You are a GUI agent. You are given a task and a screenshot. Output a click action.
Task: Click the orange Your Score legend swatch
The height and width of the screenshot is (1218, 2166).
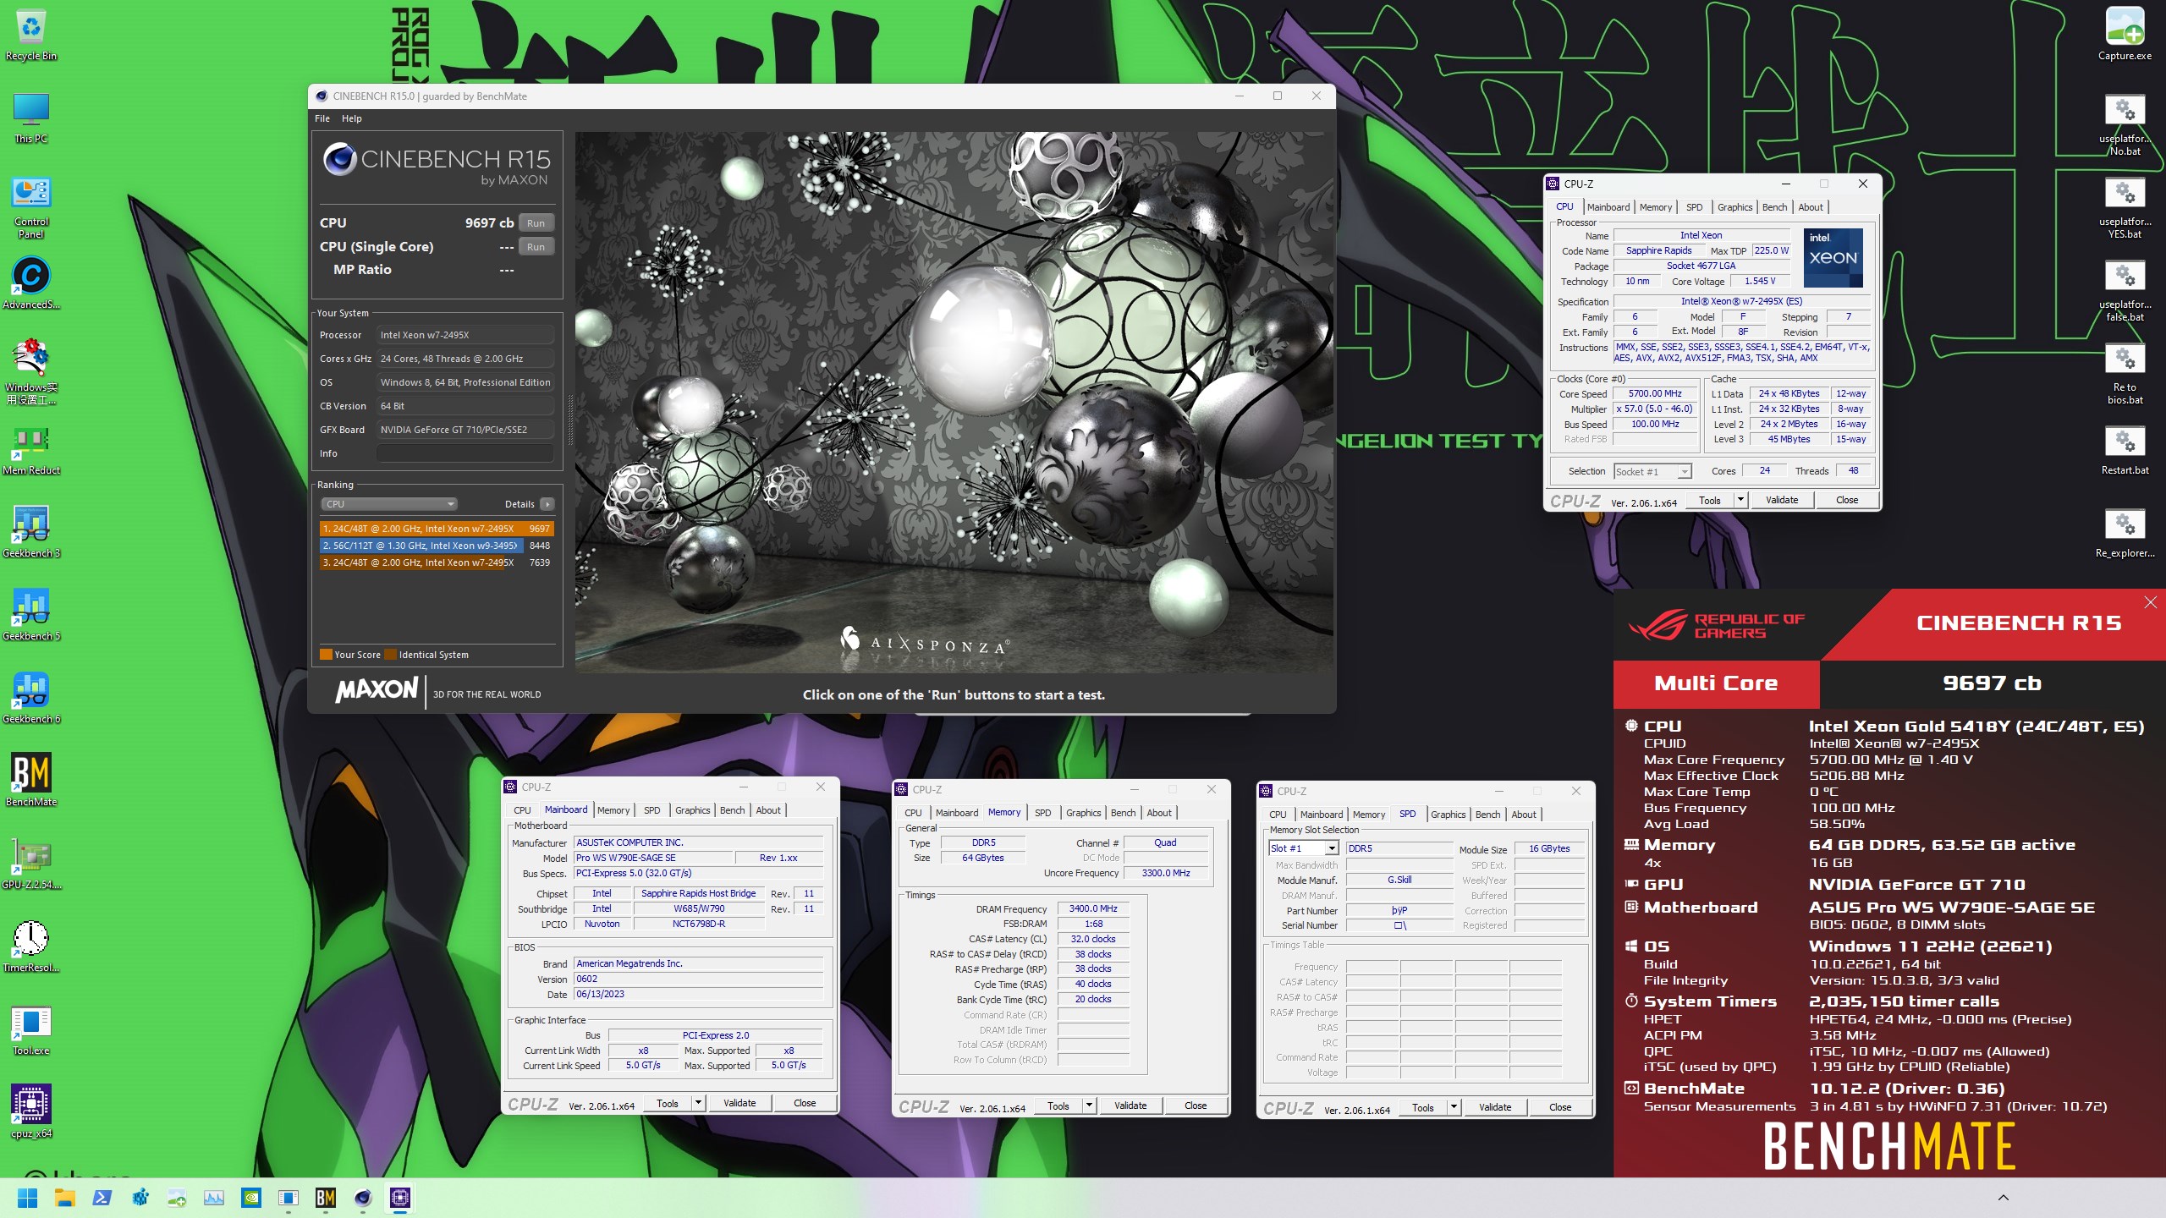pyautogui.click(x=326, y=654)
